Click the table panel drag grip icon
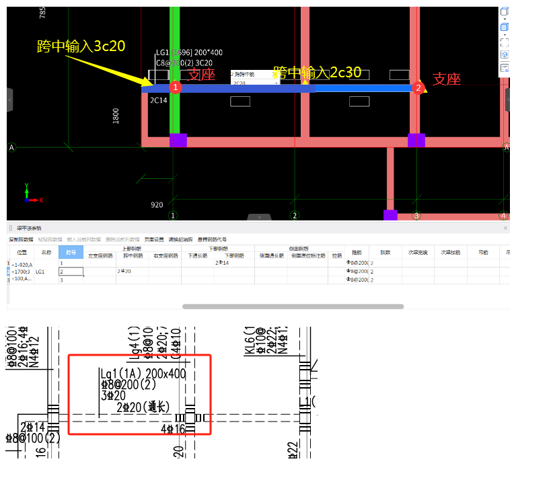Screen dimensions: 553x484 [x=11, y=228]
